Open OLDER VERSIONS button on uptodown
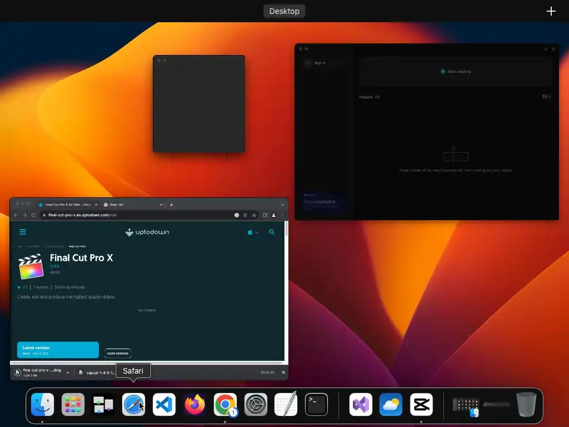Viewport: 569px width, 427px height. [x=118, y=353]
